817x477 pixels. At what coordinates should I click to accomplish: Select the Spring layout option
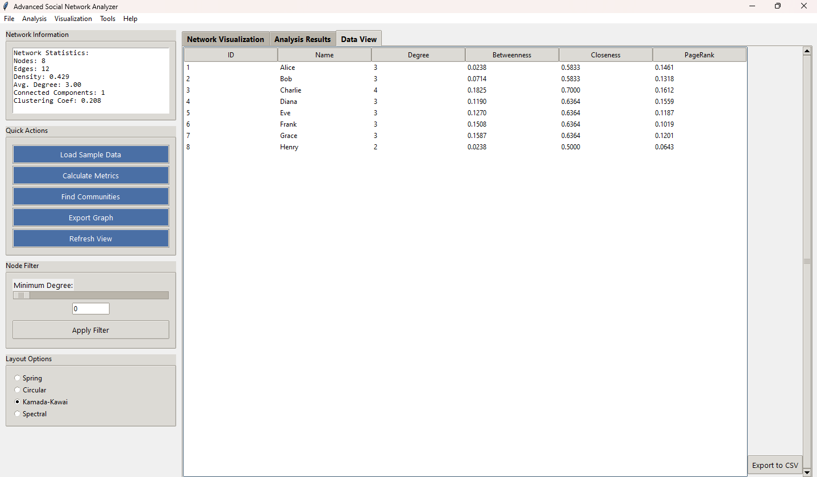[x=18, y=378]
